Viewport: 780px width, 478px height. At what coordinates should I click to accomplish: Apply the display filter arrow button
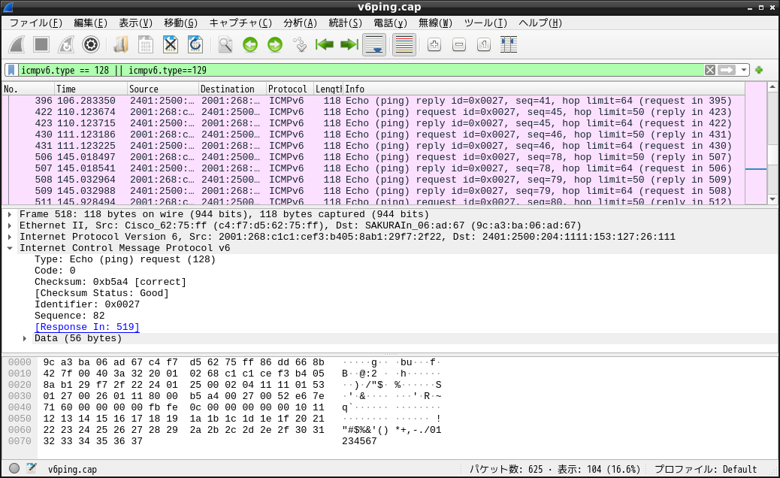point(727,70)
